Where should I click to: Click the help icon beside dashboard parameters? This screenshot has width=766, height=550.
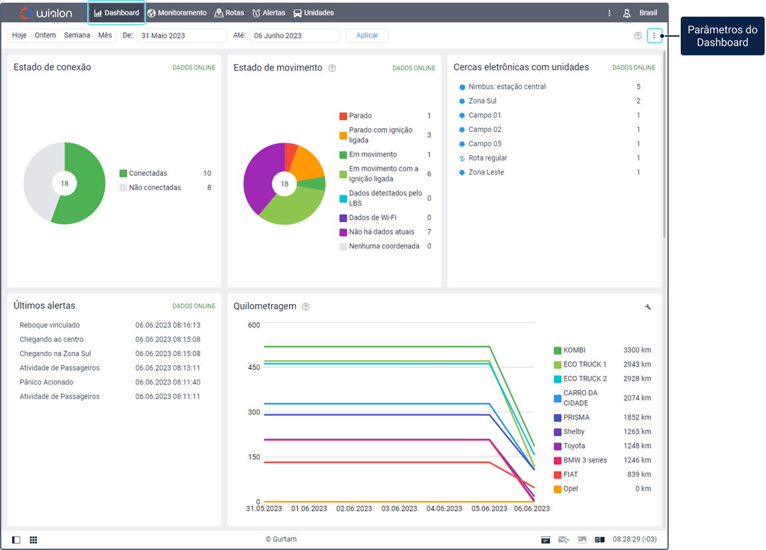pyautogui.click(x=637, y=35)
